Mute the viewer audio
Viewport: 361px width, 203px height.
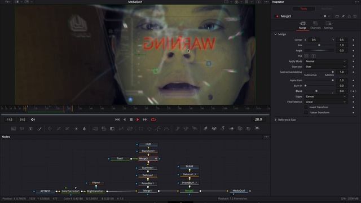33,120
